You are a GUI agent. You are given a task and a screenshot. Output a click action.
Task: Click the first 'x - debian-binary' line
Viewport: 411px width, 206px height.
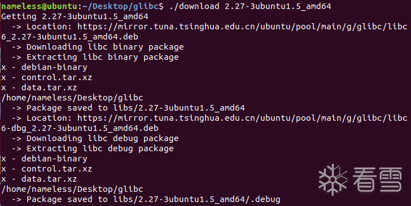[44, 67]
